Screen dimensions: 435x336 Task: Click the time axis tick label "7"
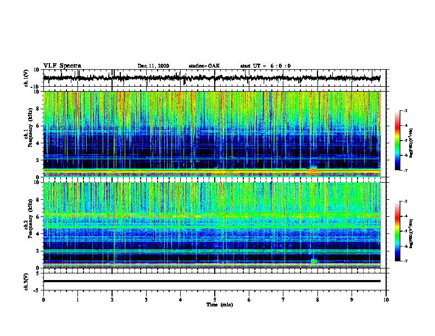pos(283,300)
